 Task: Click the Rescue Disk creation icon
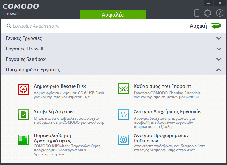click(x=23, y=89)
